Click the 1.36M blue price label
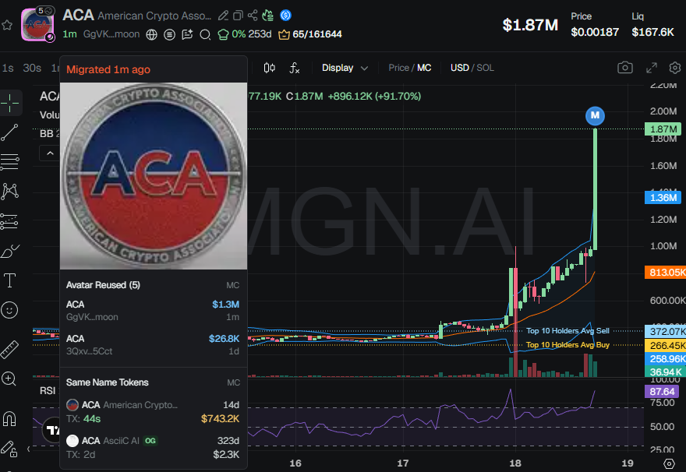The image size is (686, 472). [x=663, y=198]
